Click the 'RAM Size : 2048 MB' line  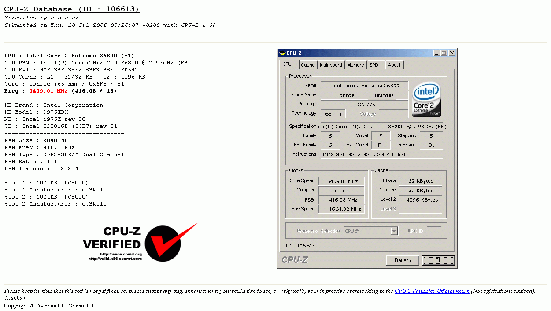tap(36, 140)
